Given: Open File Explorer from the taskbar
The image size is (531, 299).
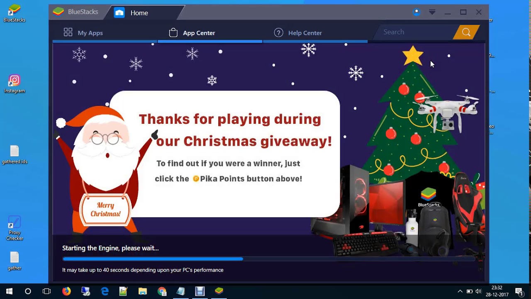Looking at the screenshot, I should [142, 291].
